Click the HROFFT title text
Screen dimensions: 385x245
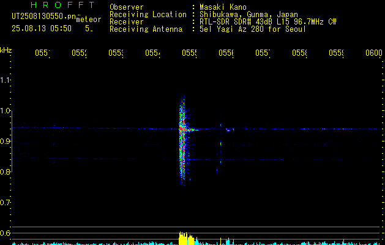pos(62,5)
